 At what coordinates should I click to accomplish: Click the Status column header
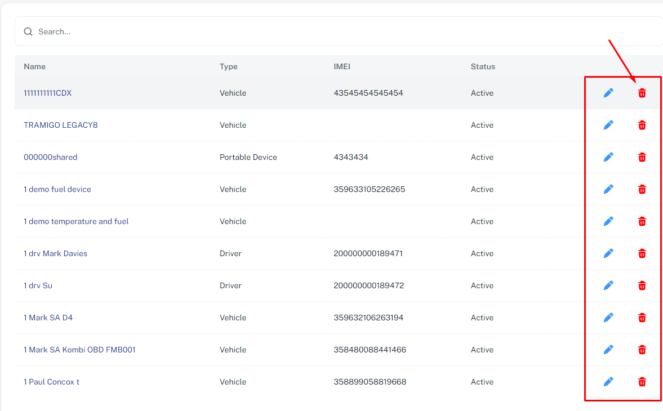click(x=483, y=66)
